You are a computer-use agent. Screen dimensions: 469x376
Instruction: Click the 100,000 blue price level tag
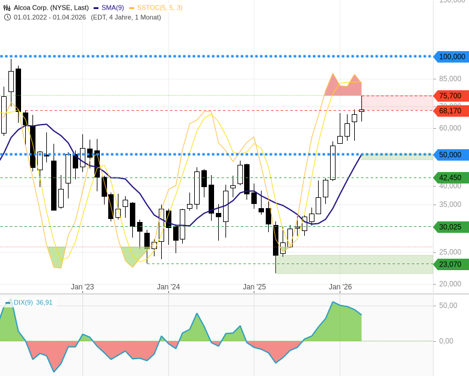pyautogui.click(x=452, y=57)
